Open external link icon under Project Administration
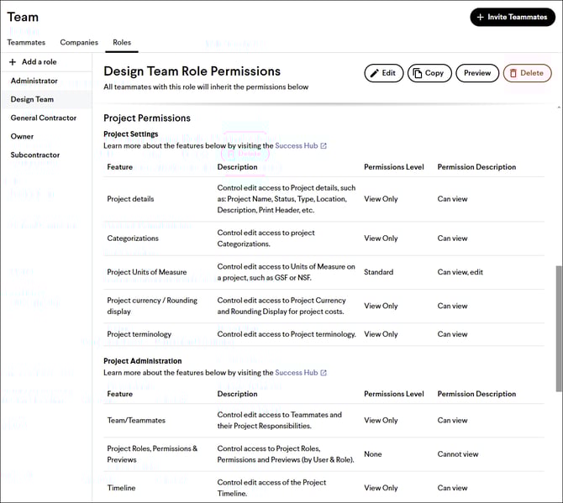 [x=324, y=373]
